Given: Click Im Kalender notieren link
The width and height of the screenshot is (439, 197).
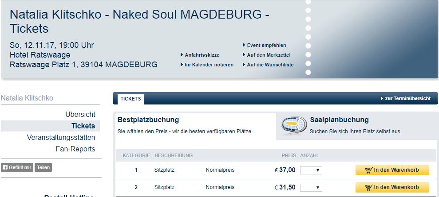Looking at the screenshot, I should tap(209, 65).
